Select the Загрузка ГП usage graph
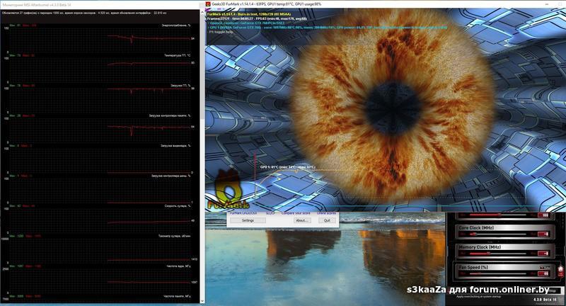566x306 pixels. tap(100, 98)
